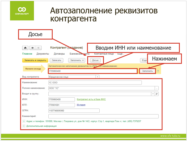The image size is (187, 141).
Task: Click the empty Комментарий field
Action: (x=104, y=116)
